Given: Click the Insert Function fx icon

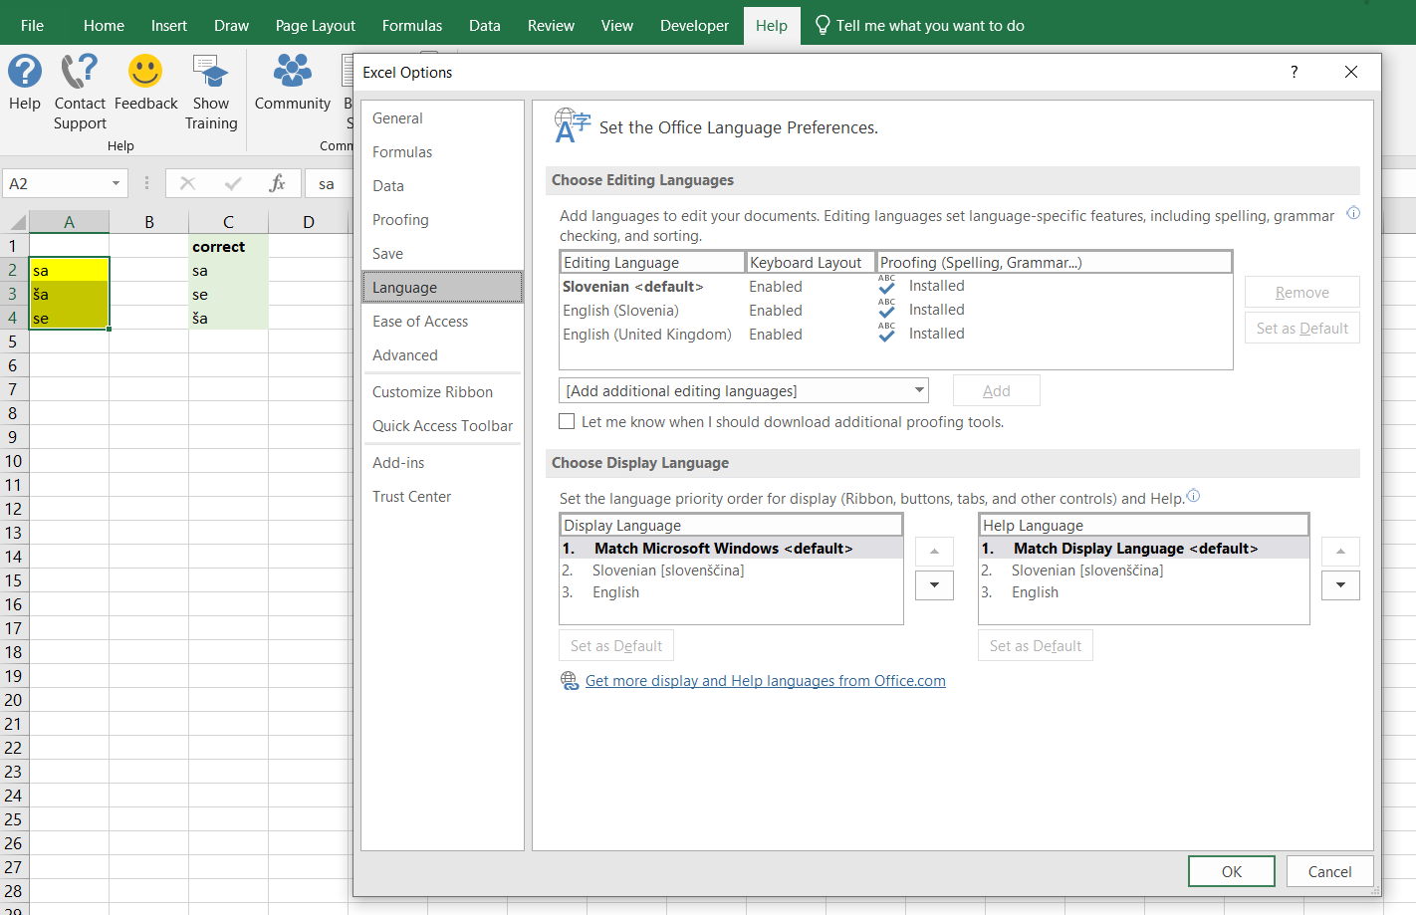Looking at the screenshot, I should click(x=279, y=183).
